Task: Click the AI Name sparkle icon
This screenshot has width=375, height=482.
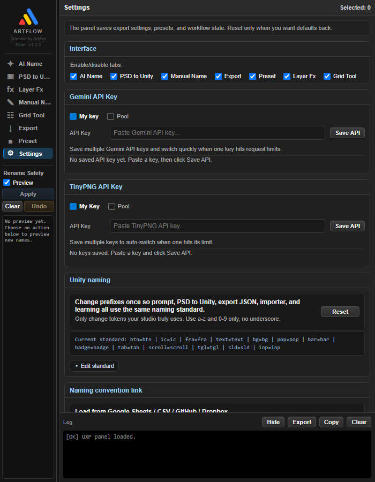Action: coord(11,64)
